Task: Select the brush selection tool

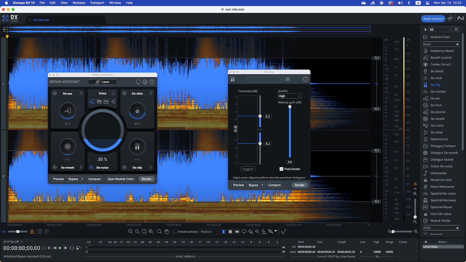Action: point(250,232)
